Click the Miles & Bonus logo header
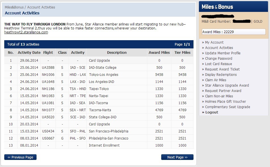The image size is (270, 167). tap(217, 7)
